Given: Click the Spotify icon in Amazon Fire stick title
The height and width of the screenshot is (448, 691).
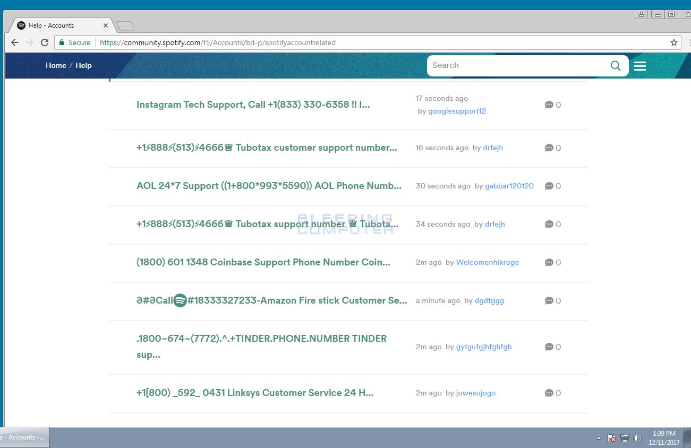Looking at the screenshot, I should tap(180, 300).
